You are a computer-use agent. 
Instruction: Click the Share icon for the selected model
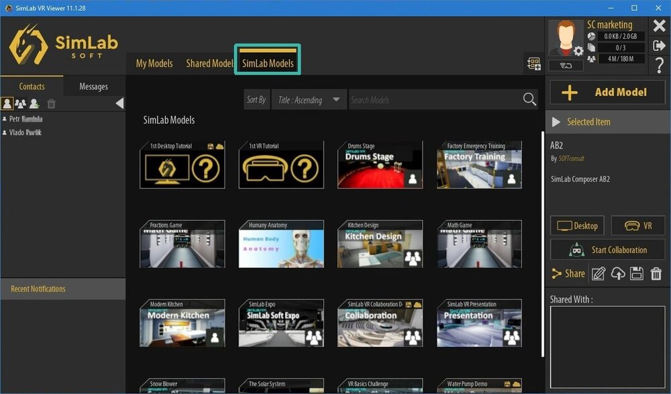click(x=556, y=274)
